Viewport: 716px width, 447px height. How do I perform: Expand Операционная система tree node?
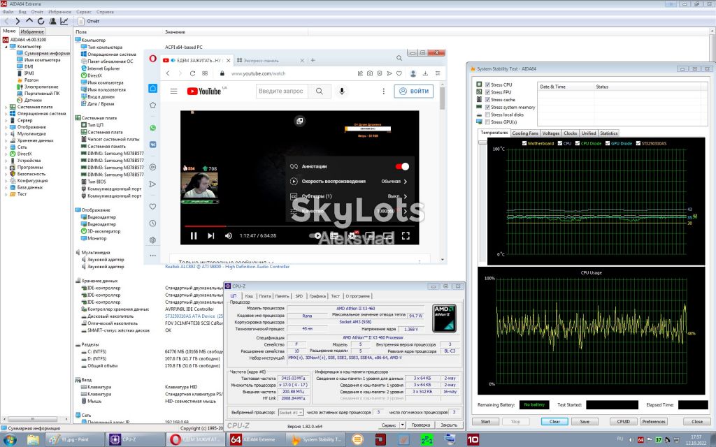(6, 114)
